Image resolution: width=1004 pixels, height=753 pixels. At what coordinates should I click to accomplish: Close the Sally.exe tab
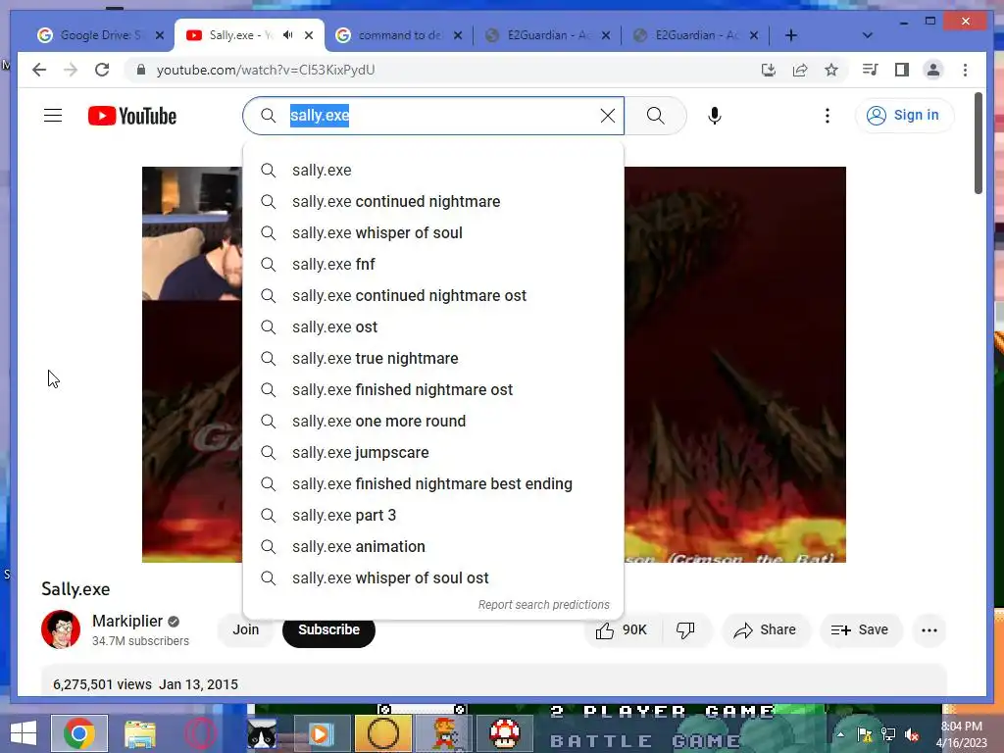(309, 35)
